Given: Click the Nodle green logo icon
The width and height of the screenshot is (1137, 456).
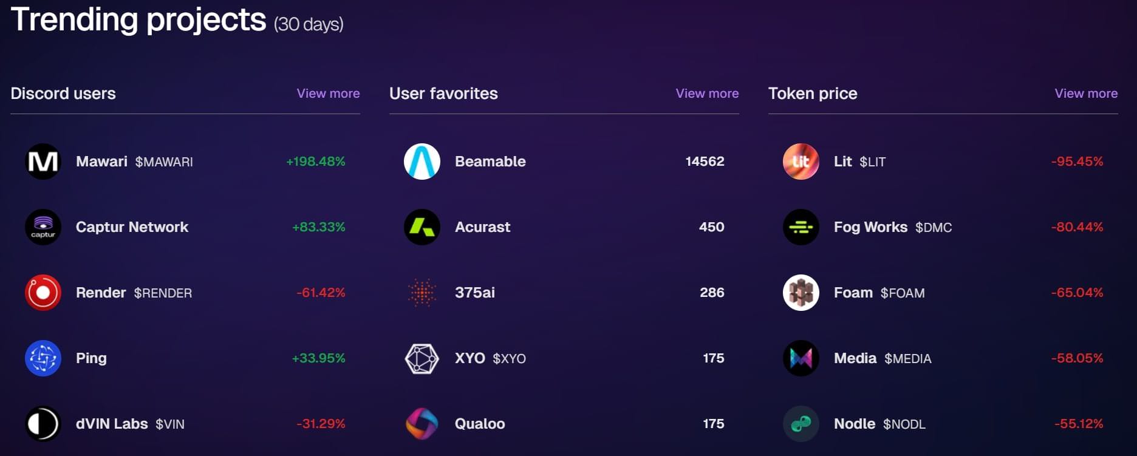Looking at the screenshot, I should click(801, 424).
